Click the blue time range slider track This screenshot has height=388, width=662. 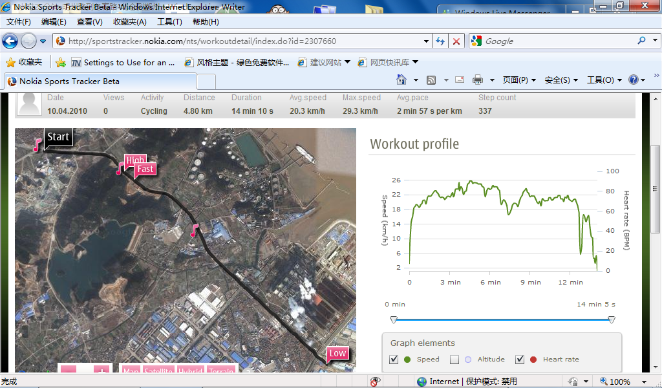click(x=502, y=320)
